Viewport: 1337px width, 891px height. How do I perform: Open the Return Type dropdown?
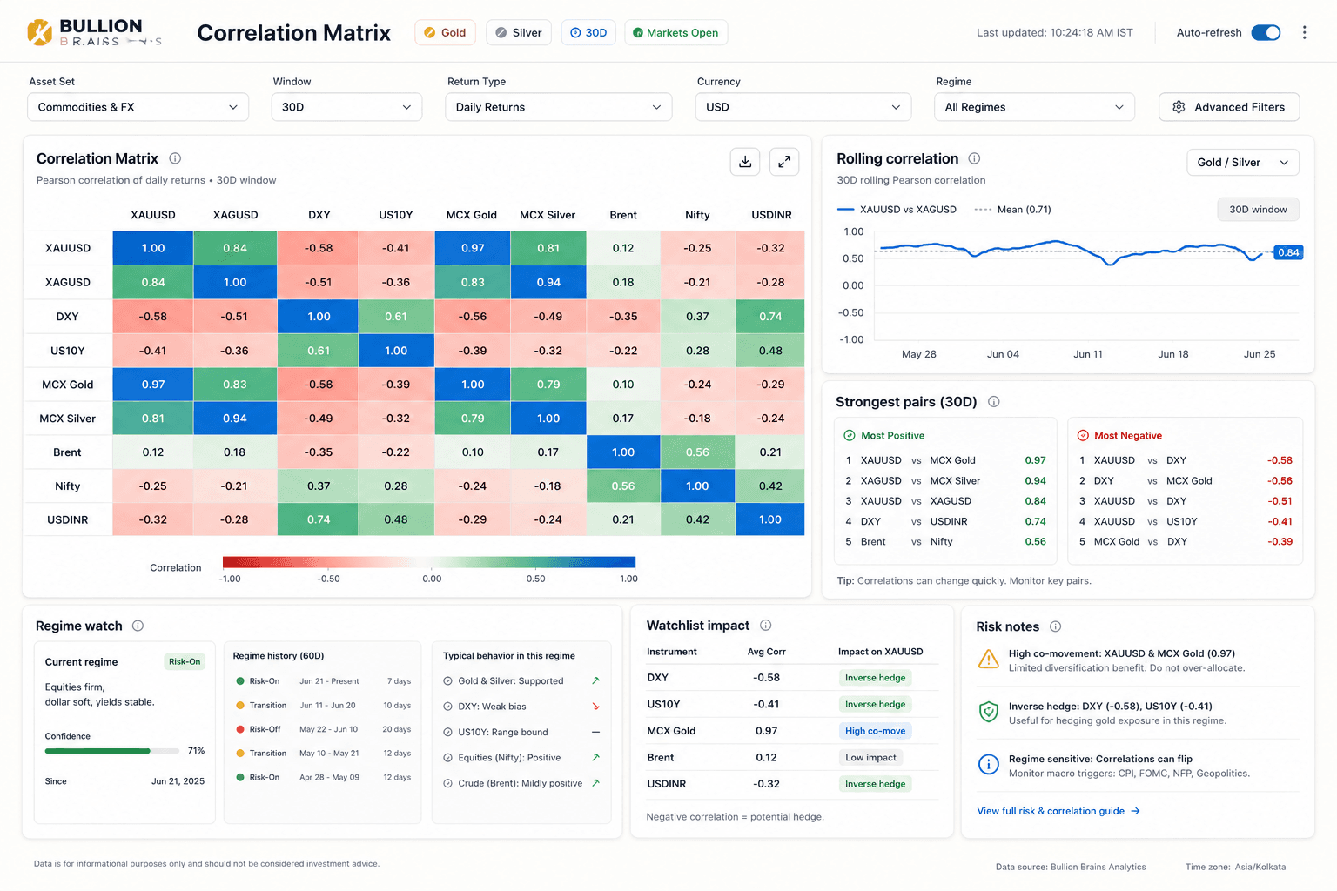click(558, 107)
